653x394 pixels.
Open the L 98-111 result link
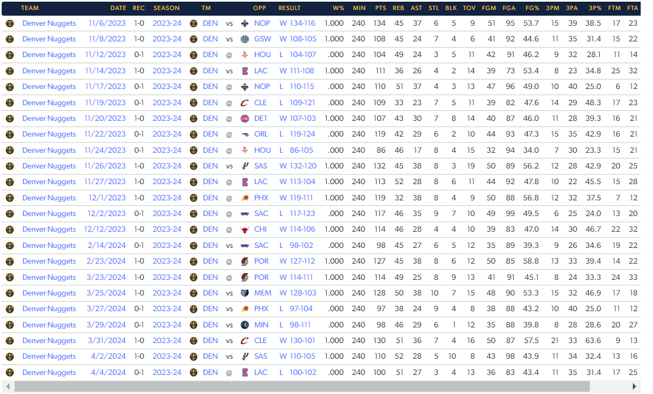pyautogui.click(x=295, y=325)
